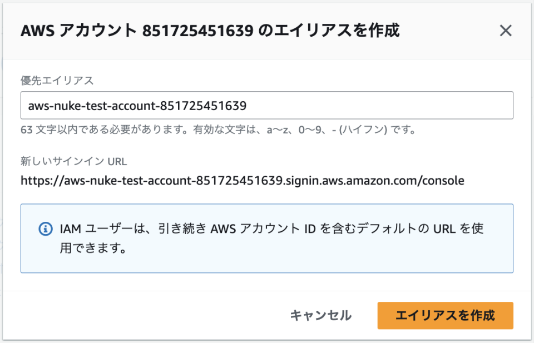
Task: Select the 優先エイリアス input field
Action: point(266,105)
